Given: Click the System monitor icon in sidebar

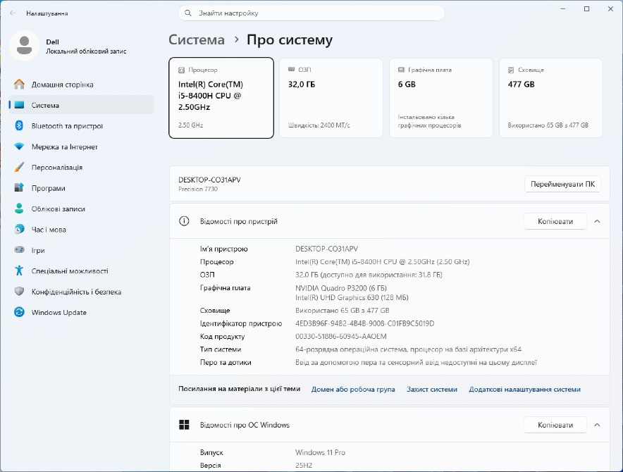Looking at the screenshot, I should click(x=19, y=105).
